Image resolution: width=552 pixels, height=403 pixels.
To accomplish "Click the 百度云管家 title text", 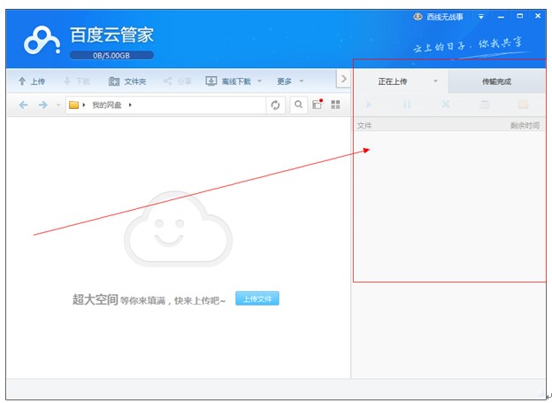I will [112, 35].
